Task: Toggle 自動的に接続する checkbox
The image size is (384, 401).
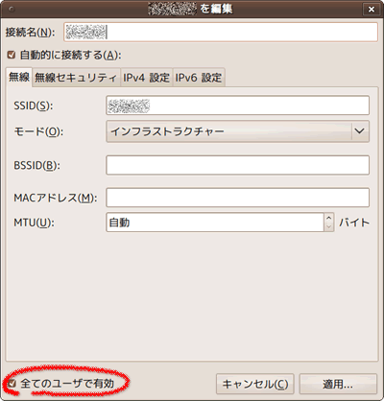Action: click(12, 55)
